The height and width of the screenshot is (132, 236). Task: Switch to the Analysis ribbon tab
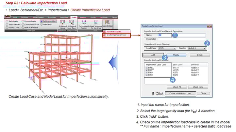(83, 17)
